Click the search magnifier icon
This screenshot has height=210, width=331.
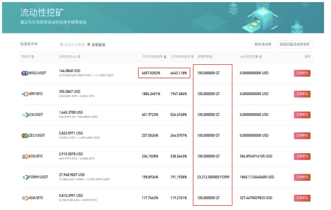22,44
